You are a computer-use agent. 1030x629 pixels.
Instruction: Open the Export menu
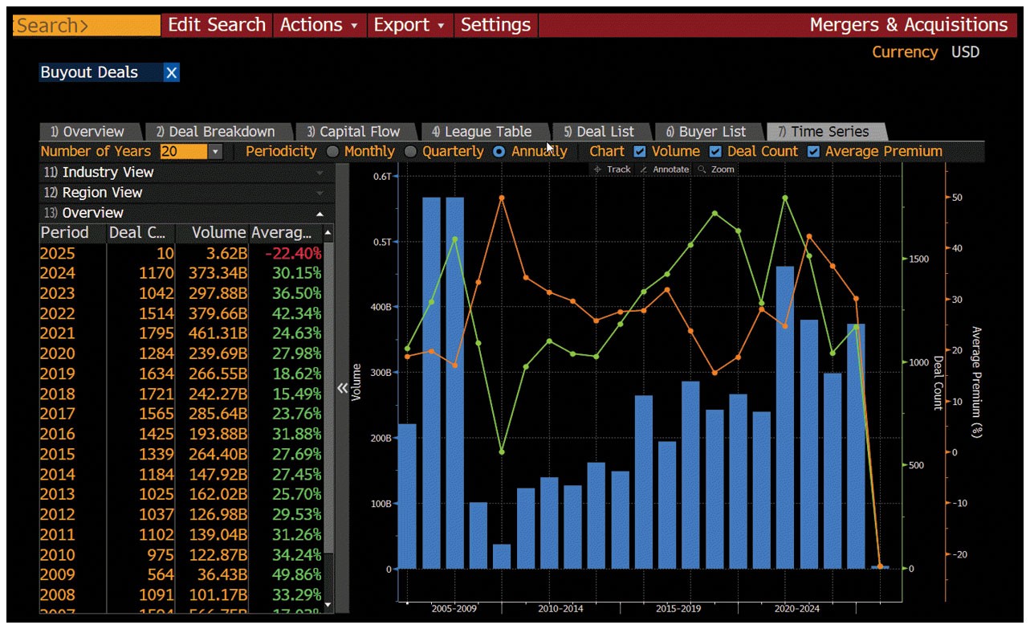pos(409,25)
